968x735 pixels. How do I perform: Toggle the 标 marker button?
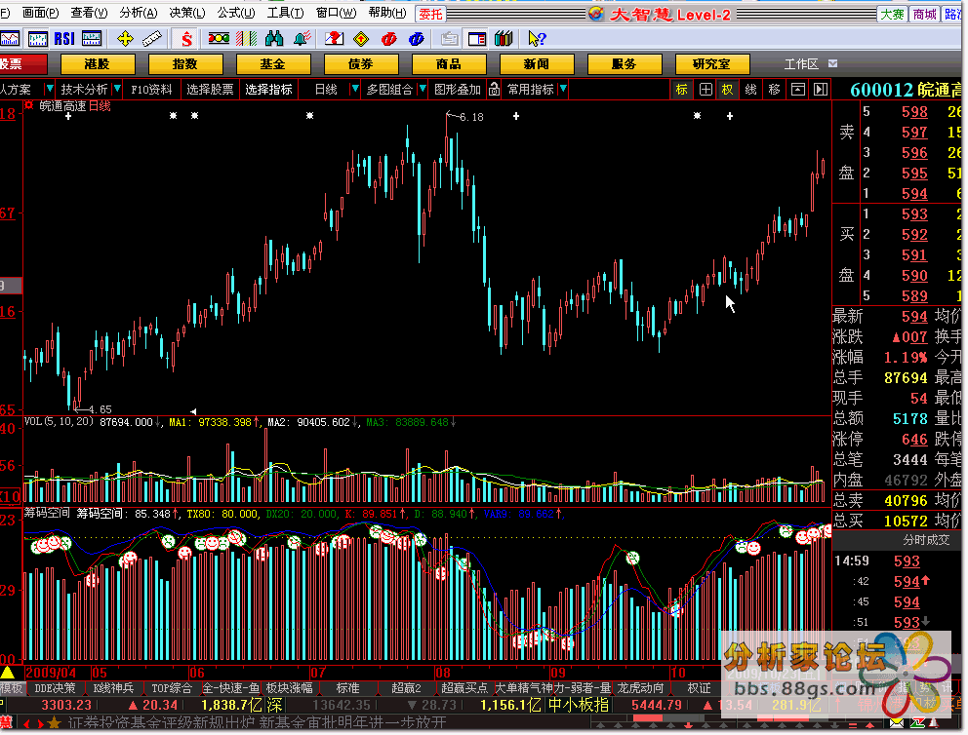click(x=681, y=90)
